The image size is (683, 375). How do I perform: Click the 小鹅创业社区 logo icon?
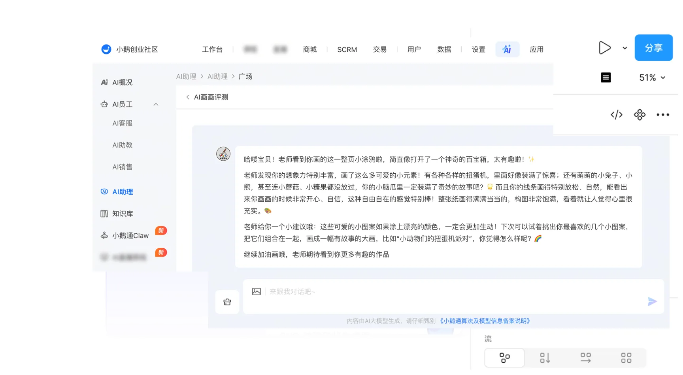[x=106, y=49]
